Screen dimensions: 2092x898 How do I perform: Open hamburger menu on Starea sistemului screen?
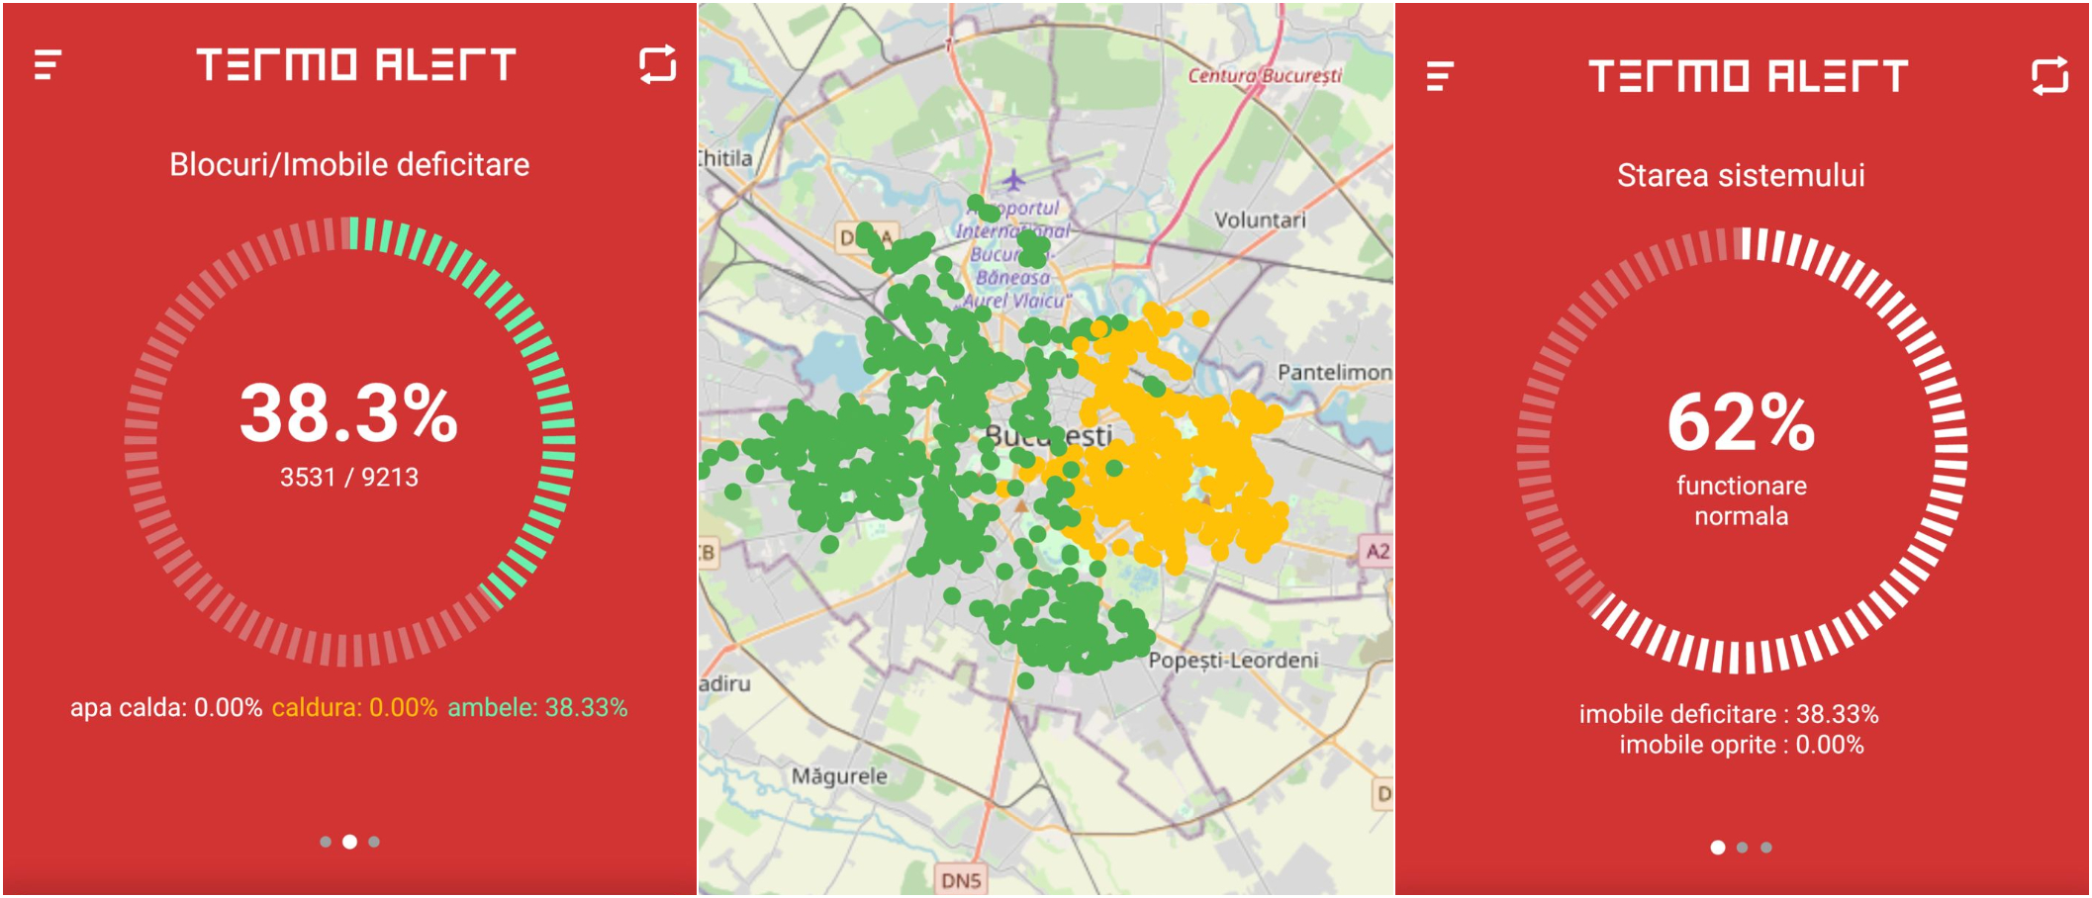(x=1440, y=76)
